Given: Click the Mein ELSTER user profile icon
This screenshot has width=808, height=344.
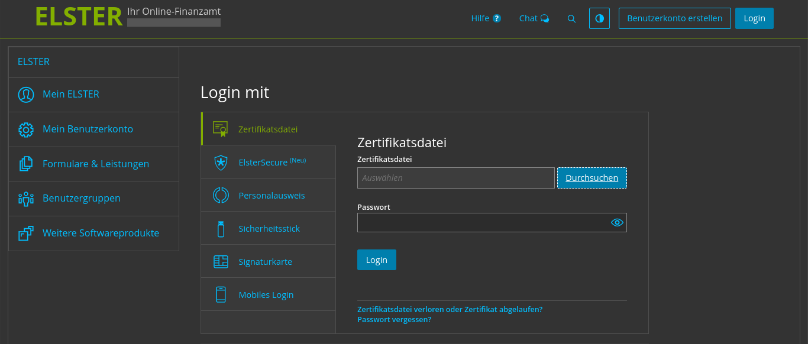Looking at the screenshot, I should pos(26,95).
